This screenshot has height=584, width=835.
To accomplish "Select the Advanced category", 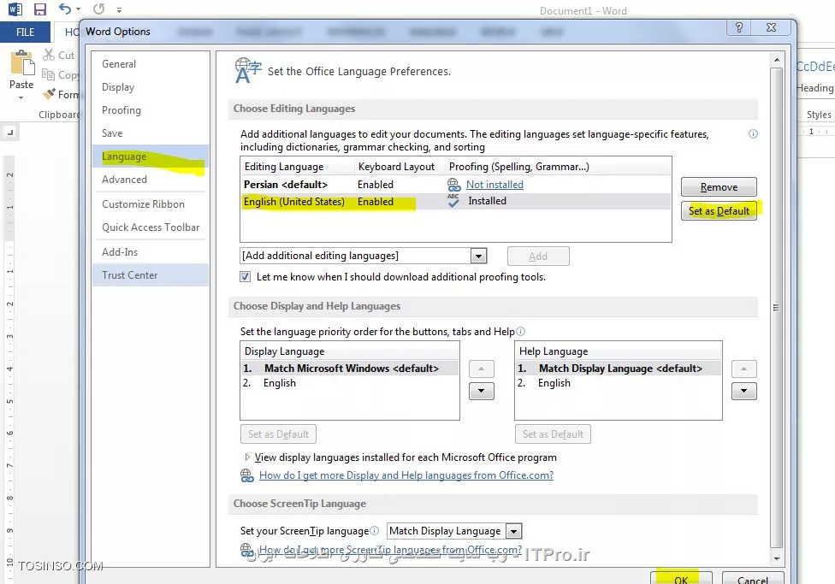I will click(151, 180).
